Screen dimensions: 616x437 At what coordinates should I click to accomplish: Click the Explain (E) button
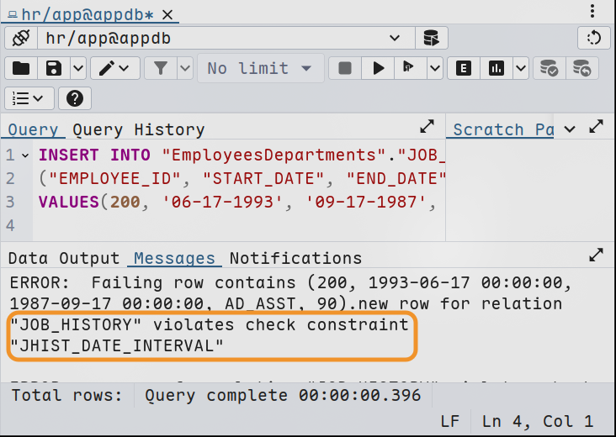click(x=463, y=68)
